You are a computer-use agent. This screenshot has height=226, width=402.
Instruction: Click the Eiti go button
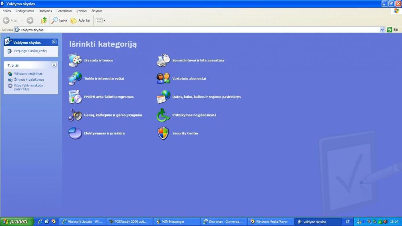[x=393, y=30]
